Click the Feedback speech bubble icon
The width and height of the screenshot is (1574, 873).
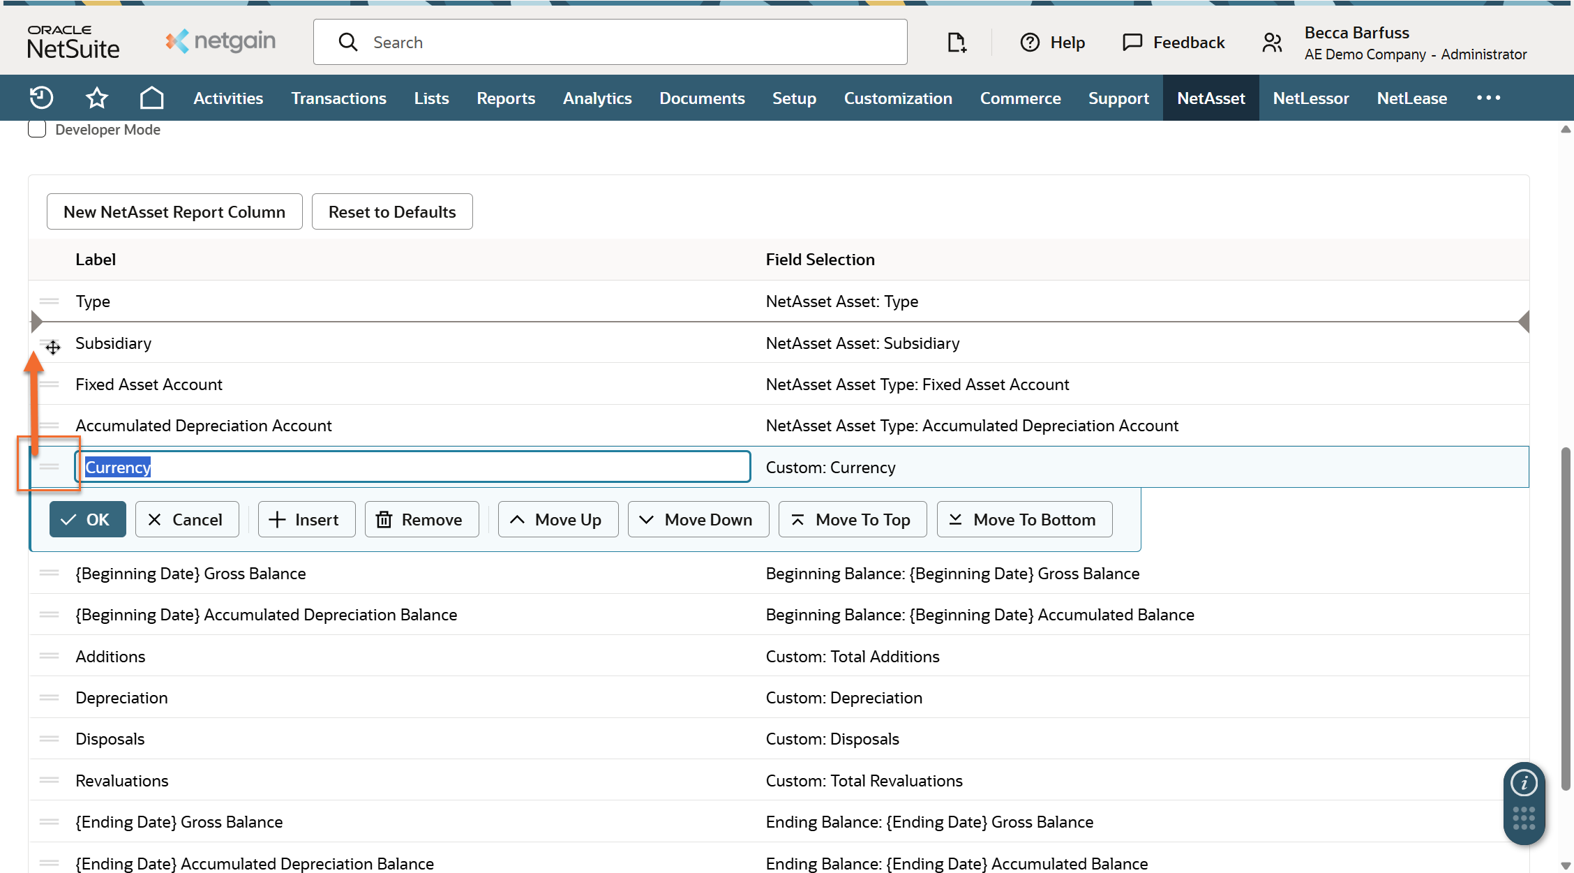1132,43
